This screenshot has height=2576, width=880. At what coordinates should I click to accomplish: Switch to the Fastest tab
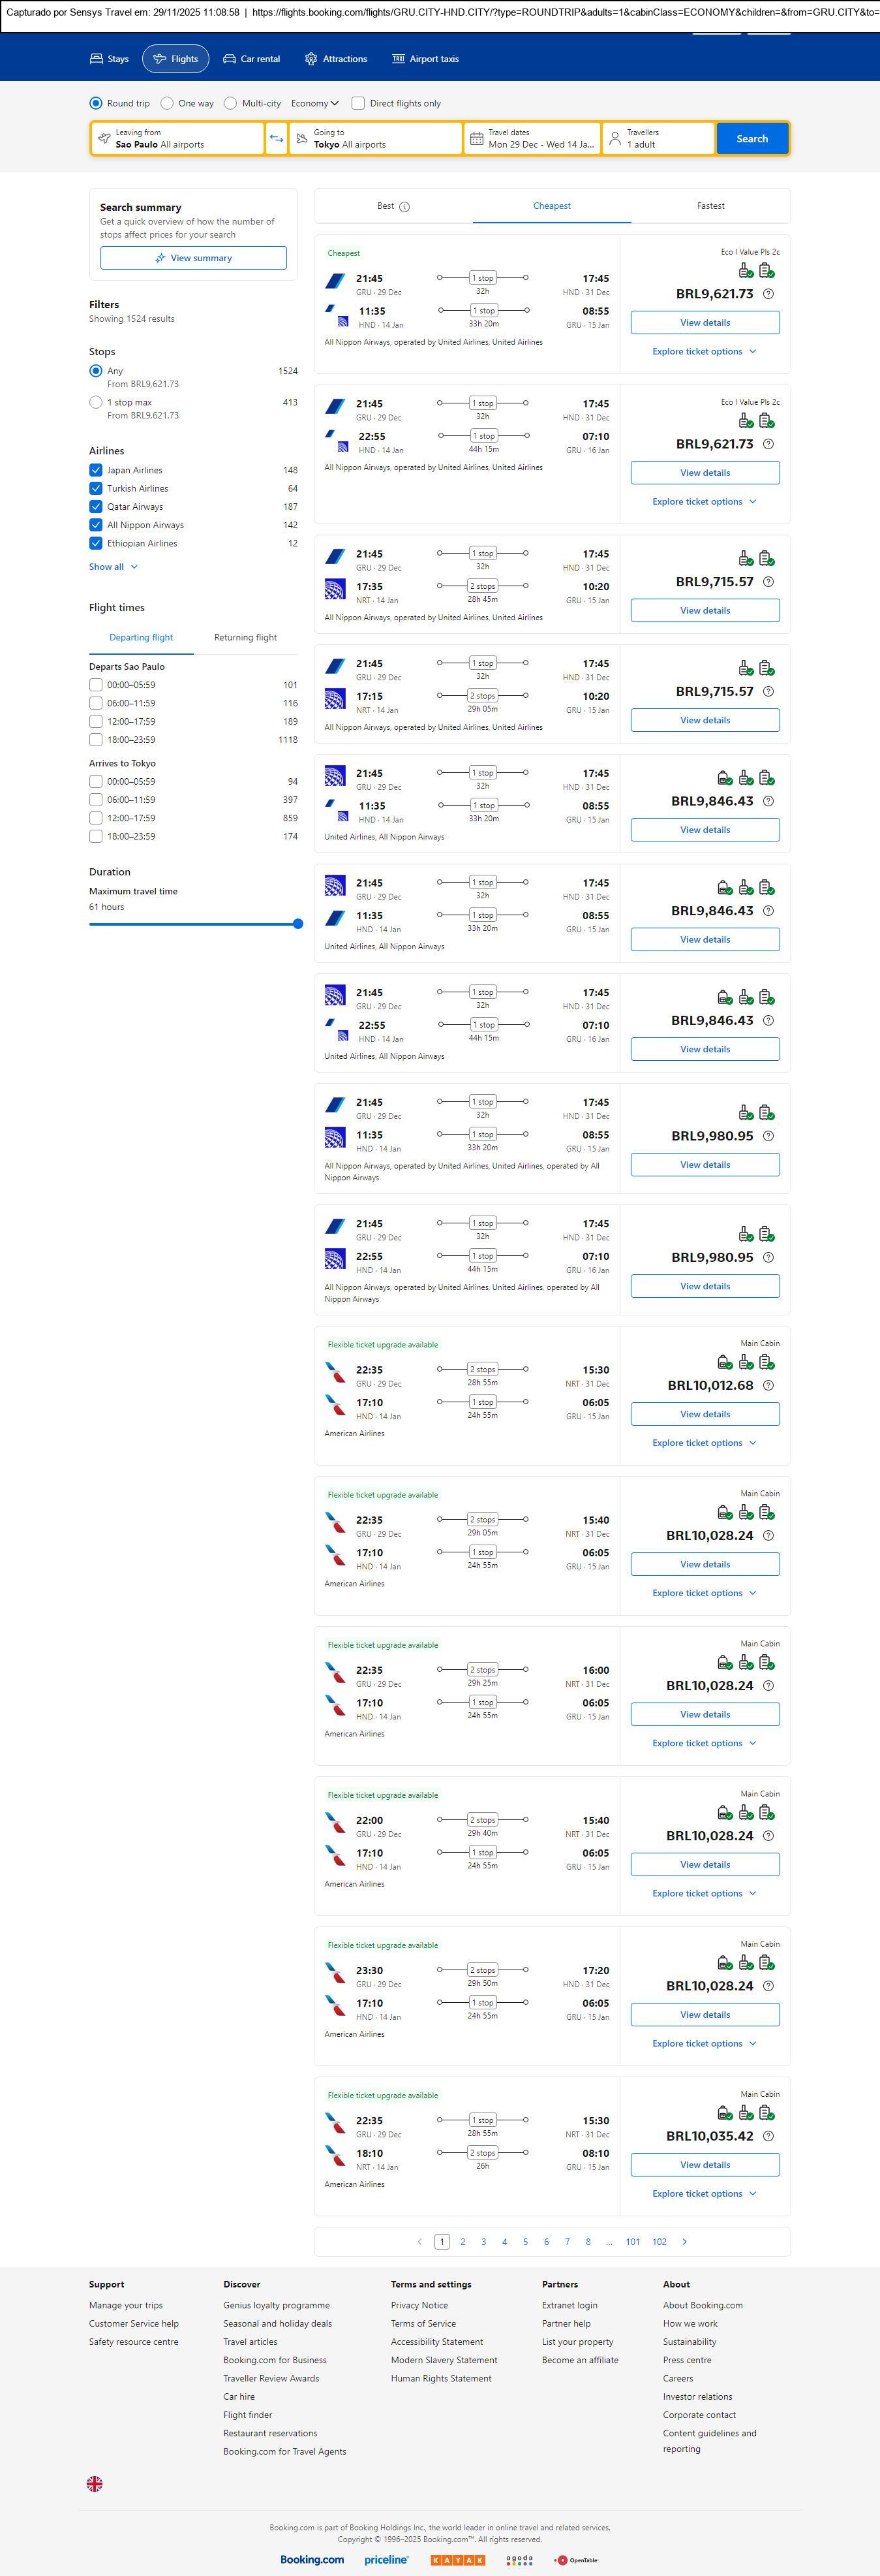pyautogui.click(x=710, y=206)
